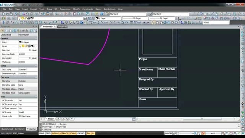Image resolution: width=245 pixels, height=138 pixels.
Task: Toggle ORTHO mode in status bar
Action: [x=81, y=133]
